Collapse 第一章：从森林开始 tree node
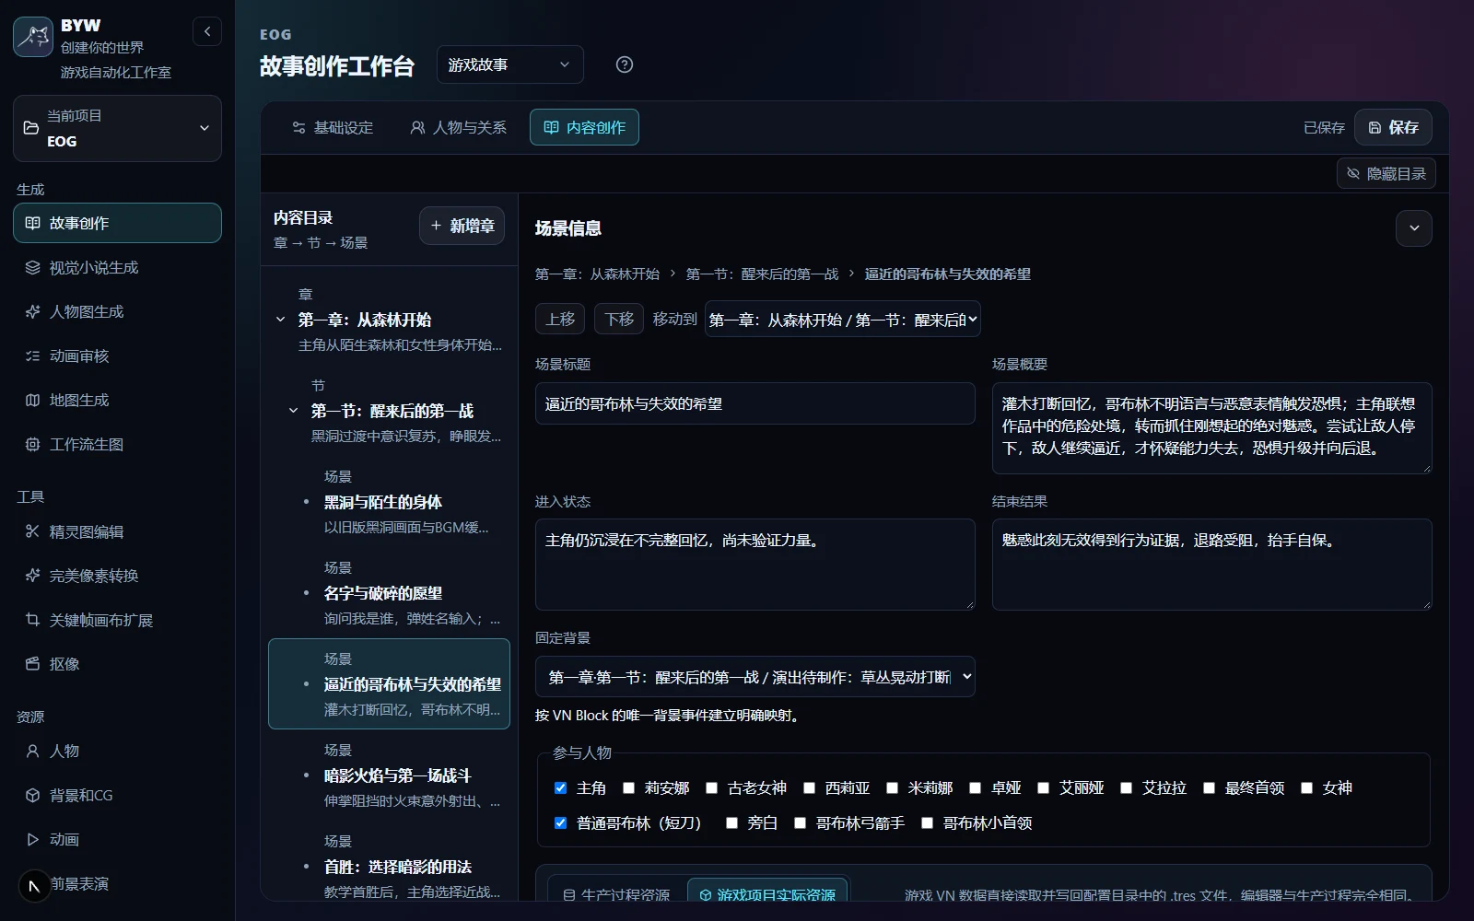This screenshot has height=921, width=1474. click(280, 320)
